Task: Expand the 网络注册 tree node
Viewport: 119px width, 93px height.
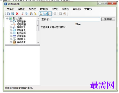Action: point(11,22)
